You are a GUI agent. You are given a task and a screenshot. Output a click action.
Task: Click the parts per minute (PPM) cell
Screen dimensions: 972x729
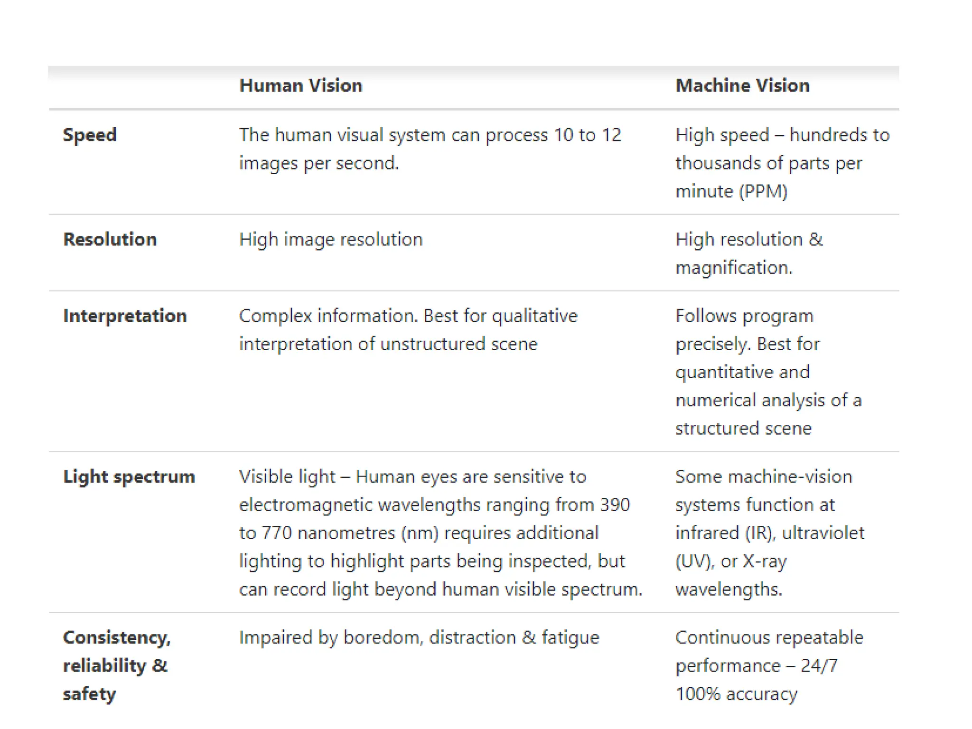pyautogui.click(x=783, y=163)
